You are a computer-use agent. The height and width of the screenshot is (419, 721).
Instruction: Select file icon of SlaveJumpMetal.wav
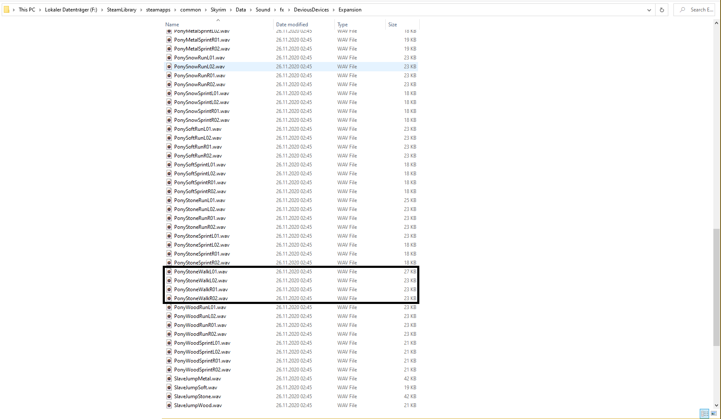point(169,379)
